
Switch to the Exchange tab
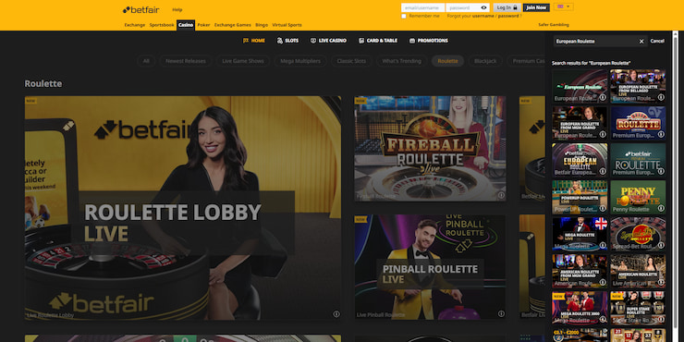(134, 25)
